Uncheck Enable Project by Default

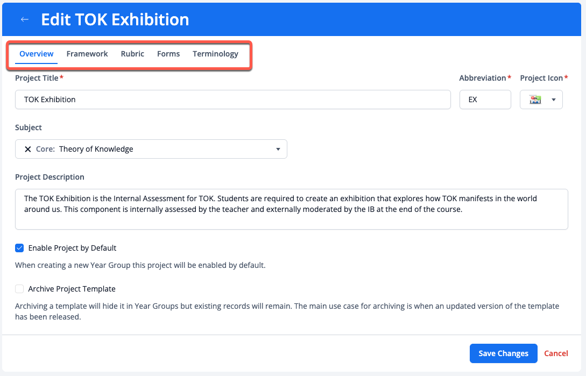point(19,248)
